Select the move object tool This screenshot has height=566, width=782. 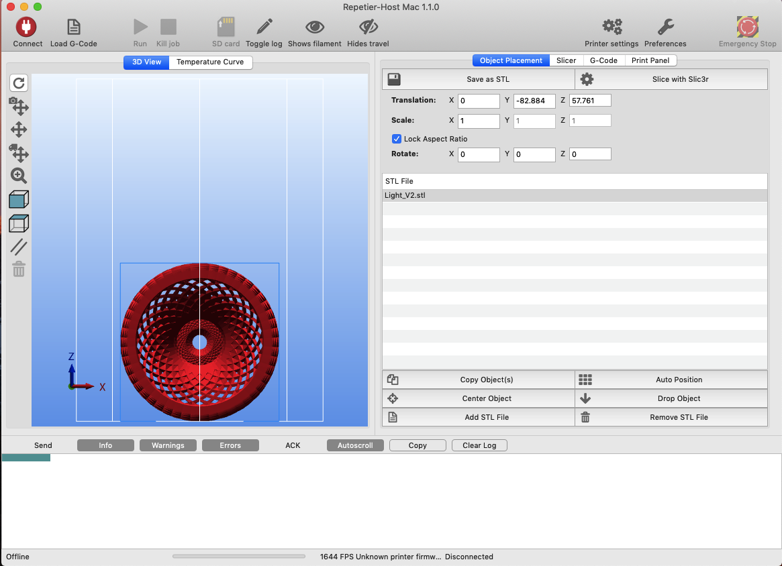click(x=19, y=153)
